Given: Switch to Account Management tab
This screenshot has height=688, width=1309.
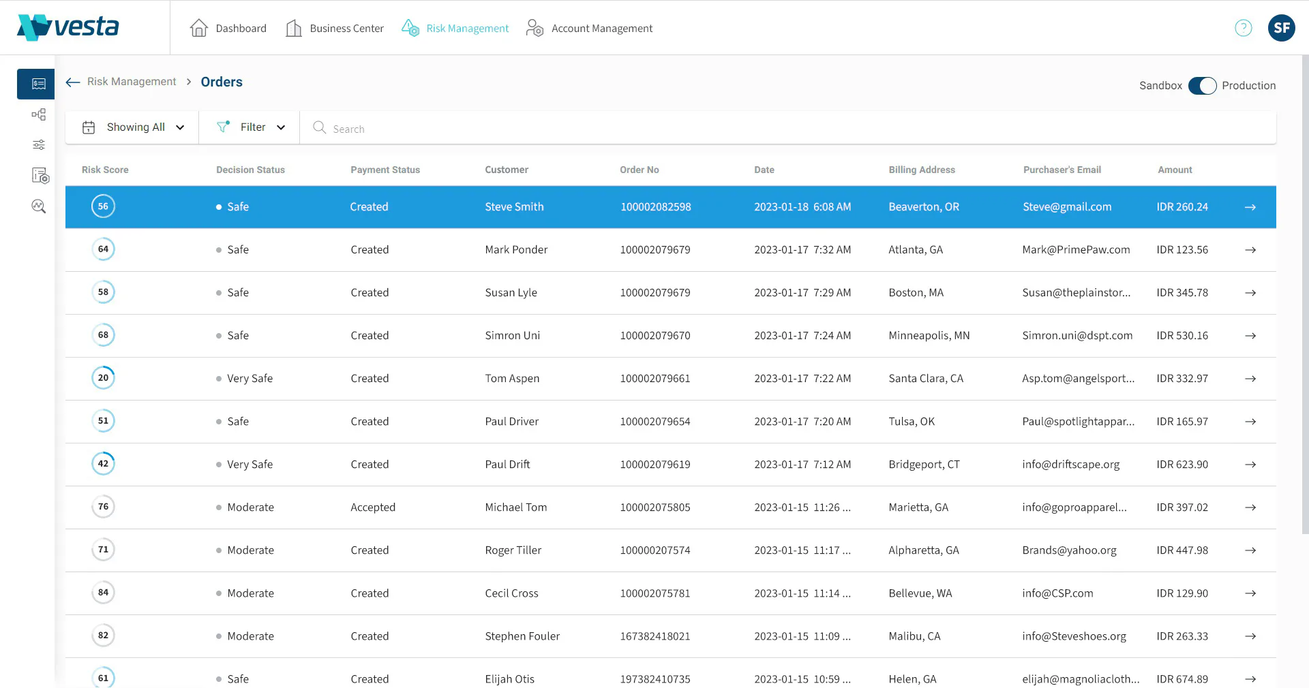Looking at the screenshot, I should pyautogui.click(x=589, y=28).
